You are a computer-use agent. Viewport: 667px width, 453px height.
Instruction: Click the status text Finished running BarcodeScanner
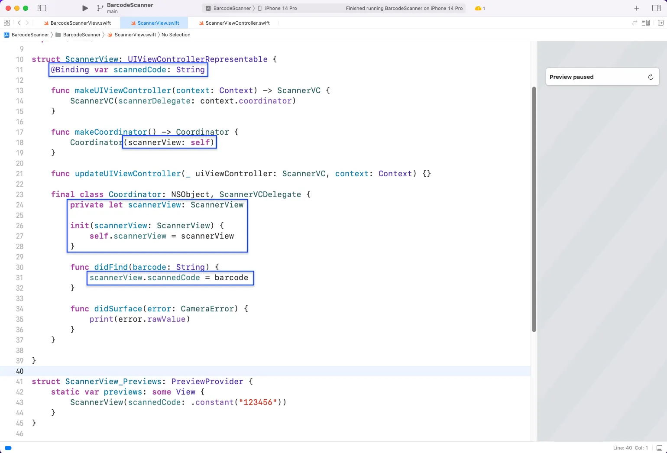[x=404, y=8]
